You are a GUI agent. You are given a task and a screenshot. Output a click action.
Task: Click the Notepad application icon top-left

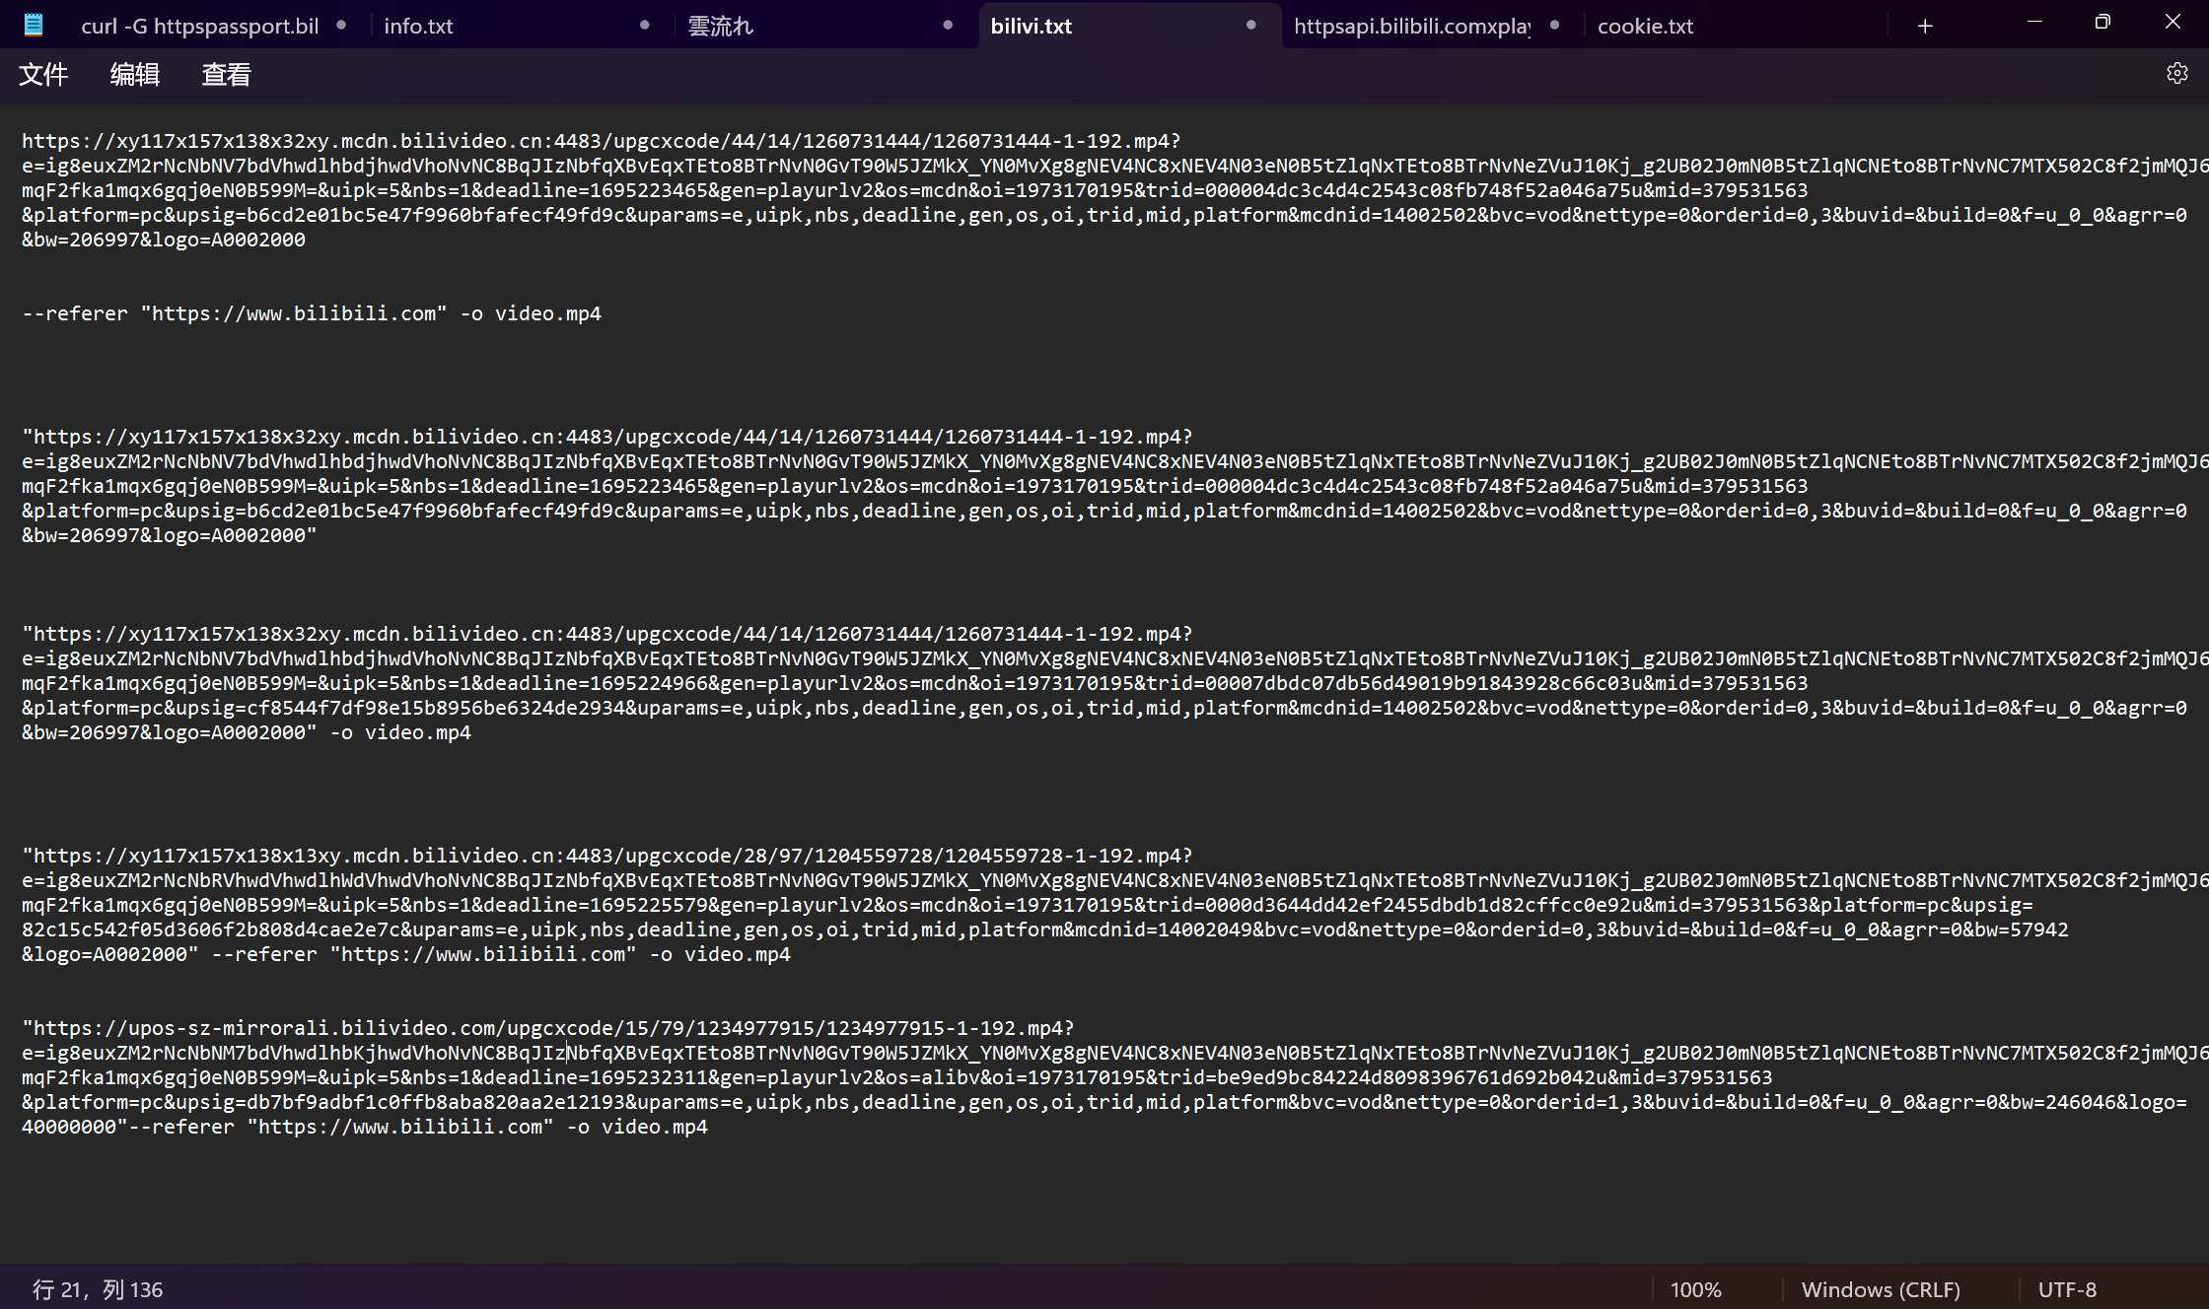[x=33, y=24]
